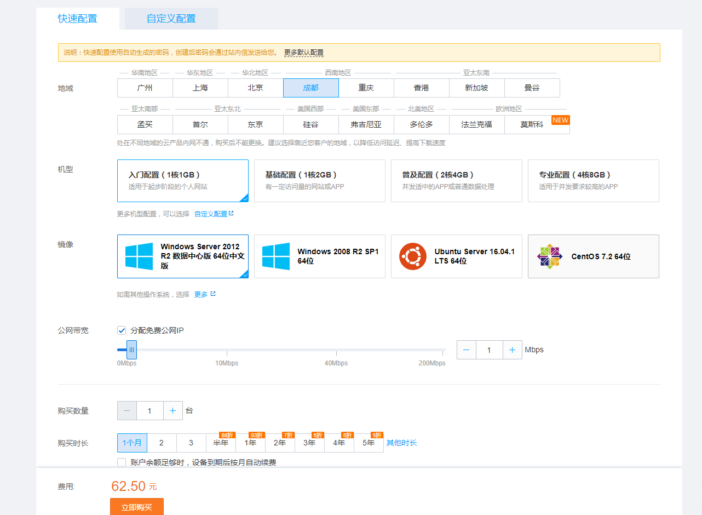Screen dimensions: 702x515
Task: Click bandwidth Mbps value field
Action: [490, 350]
